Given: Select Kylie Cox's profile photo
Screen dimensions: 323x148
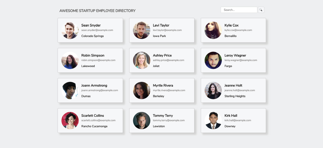Looking at the screenshot, I should tap(213, 30).
